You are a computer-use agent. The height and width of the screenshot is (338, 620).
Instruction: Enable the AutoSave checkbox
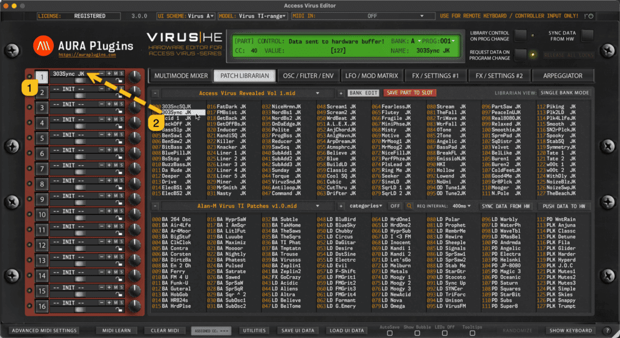point(389,333)
